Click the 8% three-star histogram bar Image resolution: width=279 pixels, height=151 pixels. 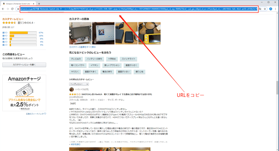23,39
